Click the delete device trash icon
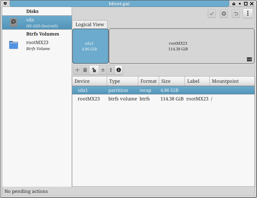 85,70
